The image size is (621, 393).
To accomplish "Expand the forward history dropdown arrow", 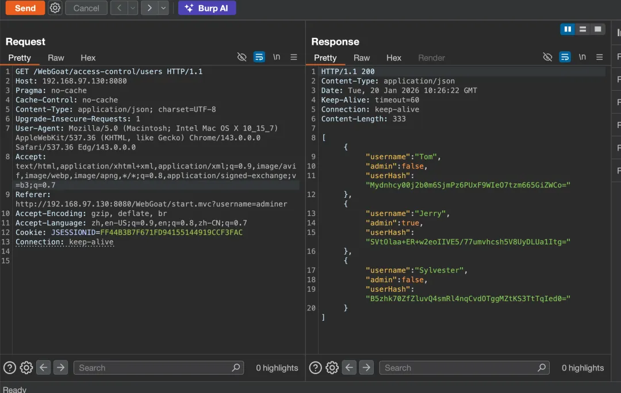I will (163, 8).
